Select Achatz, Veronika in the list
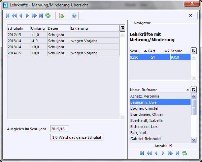 click(x=160, y=96)
